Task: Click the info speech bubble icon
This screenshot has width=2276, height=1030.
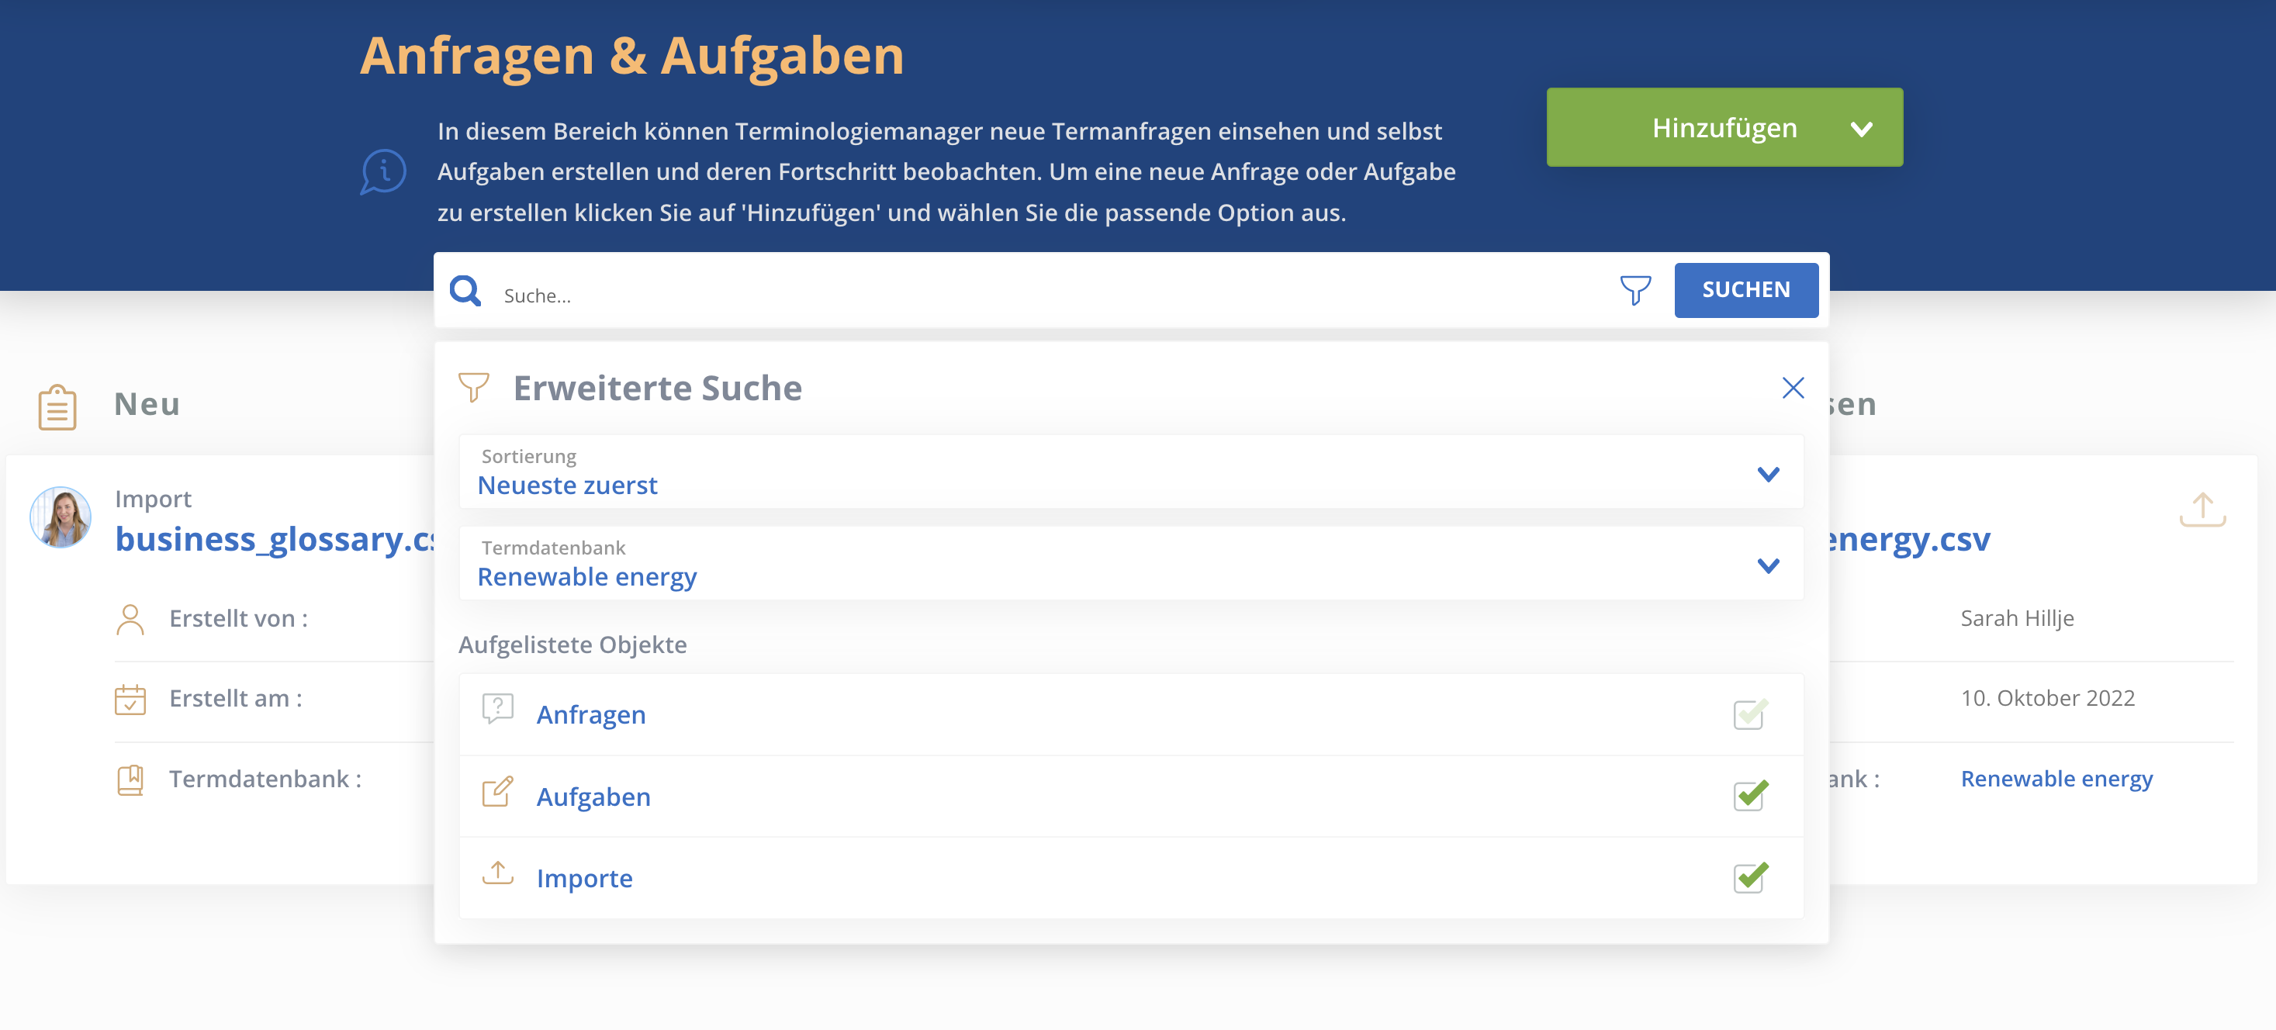Action: pyautogui.click(x=382, y=171)
